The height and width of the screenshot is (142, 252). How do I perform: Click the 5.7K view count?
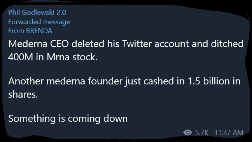pyautogui.click(x=202, y=133)
